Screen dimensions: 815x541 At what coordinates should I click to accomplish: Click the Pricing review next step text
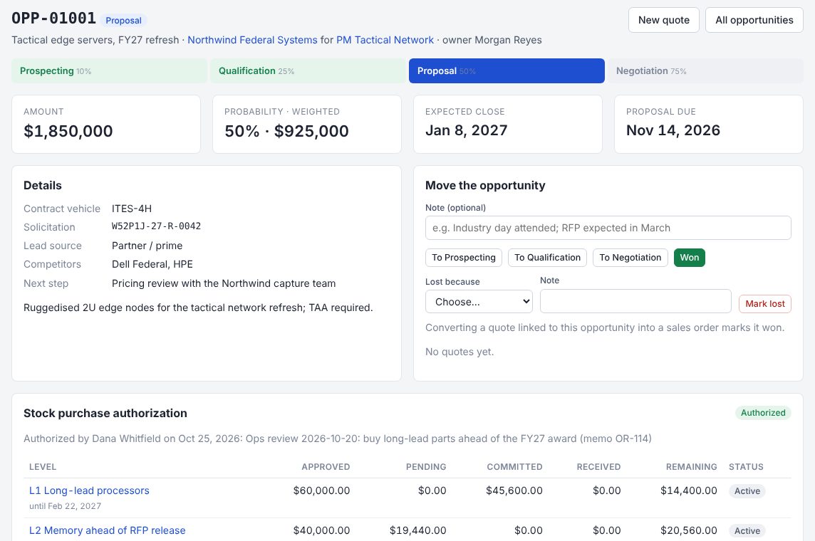(224, 283)
